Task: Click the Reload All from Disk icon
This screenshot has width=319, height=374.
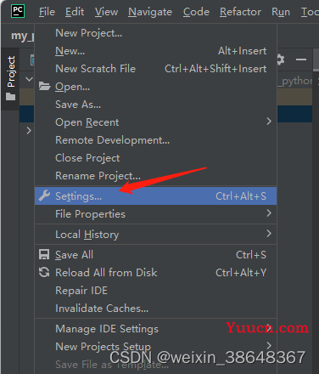Action: (44, 272)
